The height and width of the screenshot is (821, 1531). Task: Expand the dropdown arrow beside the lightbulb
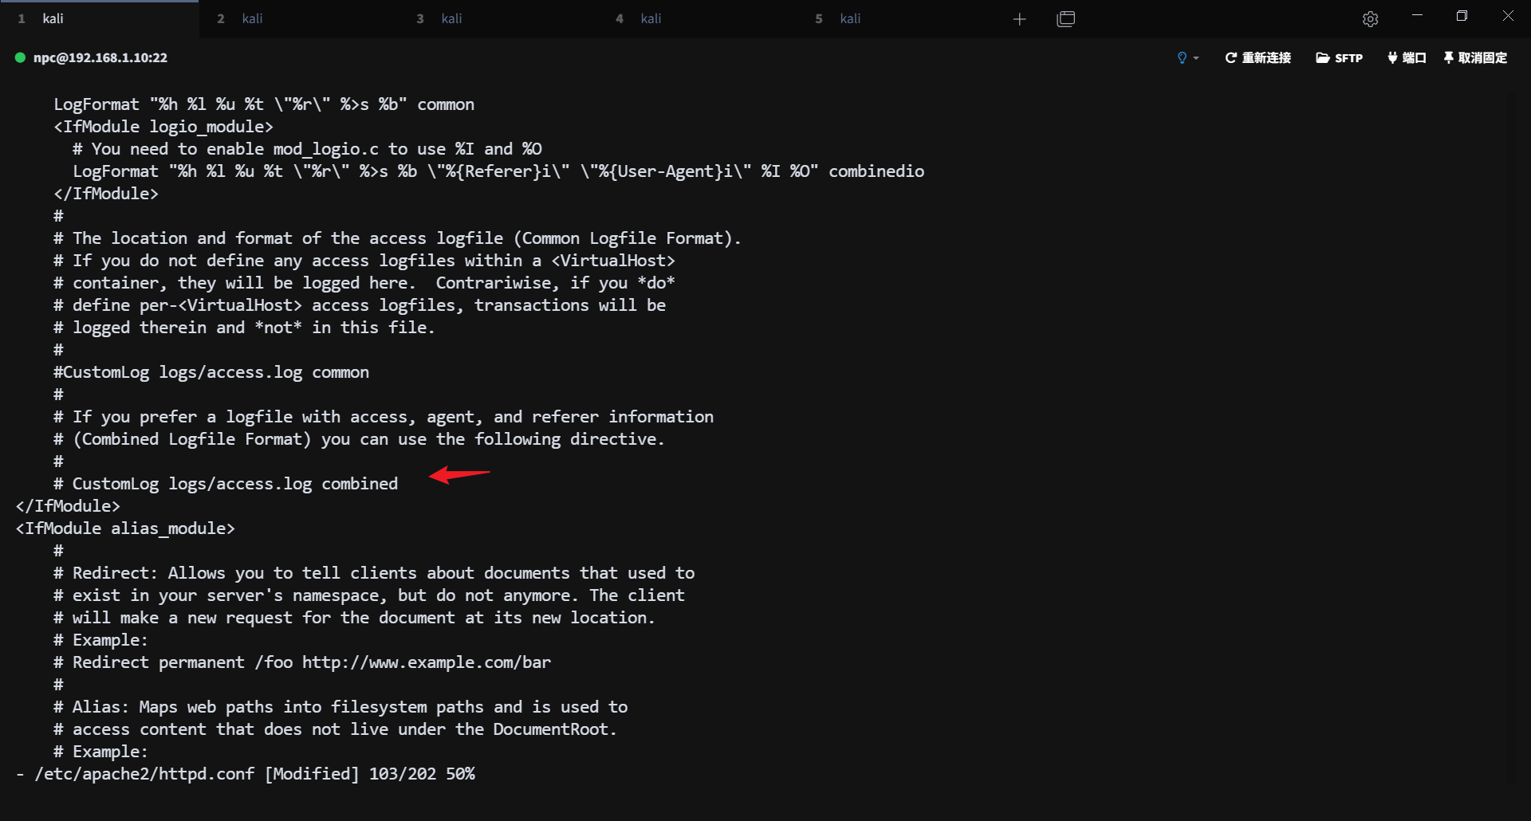1196,58
